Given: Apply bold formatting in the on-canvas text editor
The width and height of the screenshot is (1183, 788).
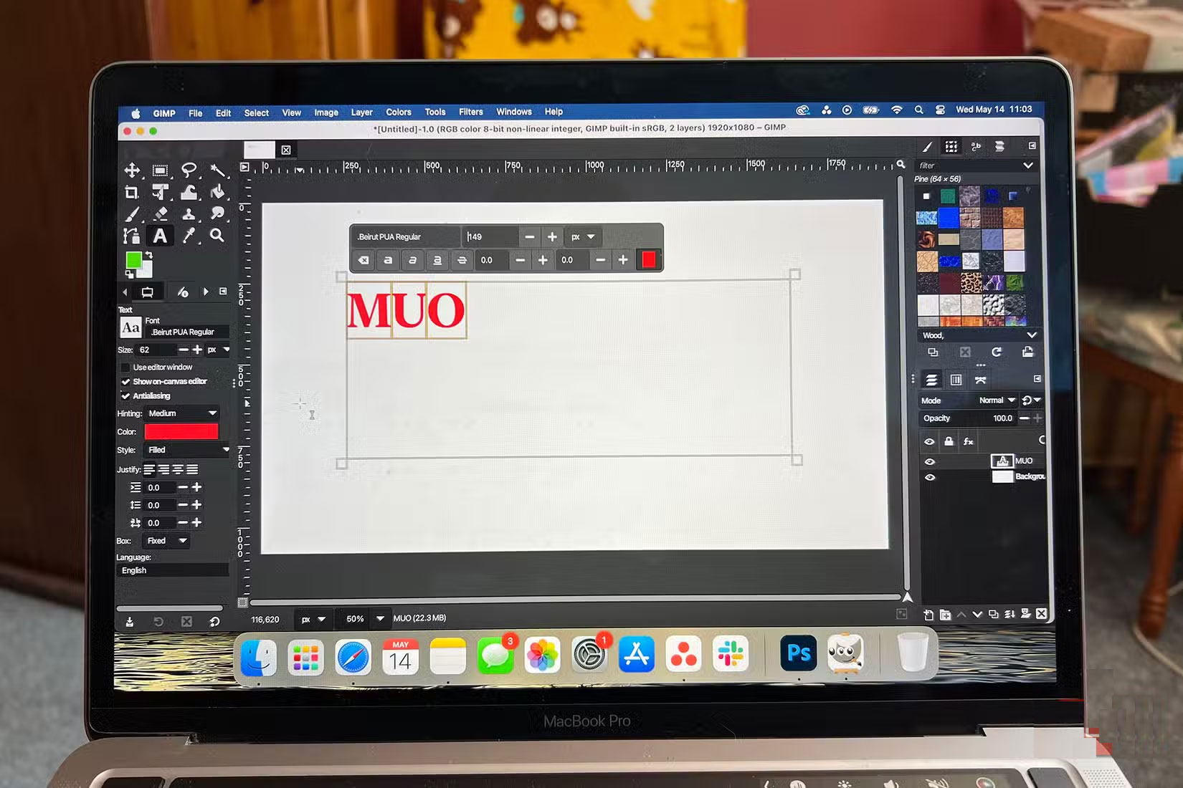Looking at the screenshot, I should 389,260.
